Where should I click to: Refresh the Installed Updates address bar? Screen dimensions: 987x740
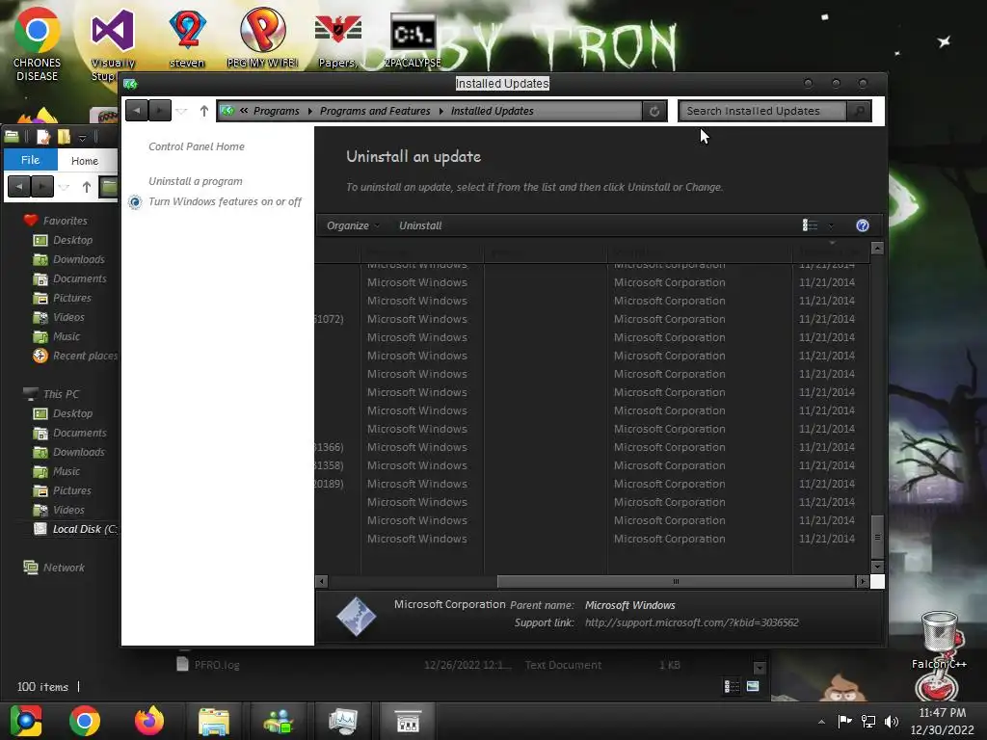[x=654, y=112]
